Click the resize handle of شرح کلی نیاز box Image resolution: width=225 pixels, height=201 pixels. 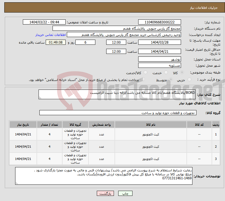coord(40,98)
